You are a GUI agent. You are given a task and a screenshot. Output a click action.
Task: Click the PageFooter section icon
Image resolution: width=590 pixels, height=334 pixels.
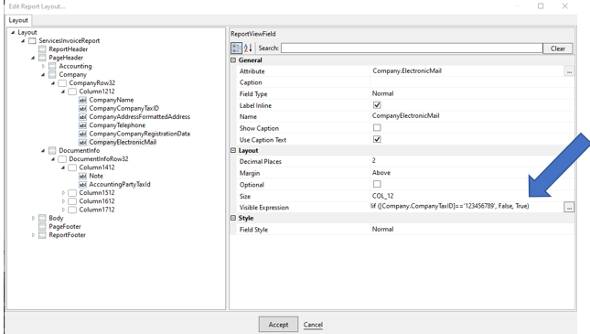coord(42,227)
